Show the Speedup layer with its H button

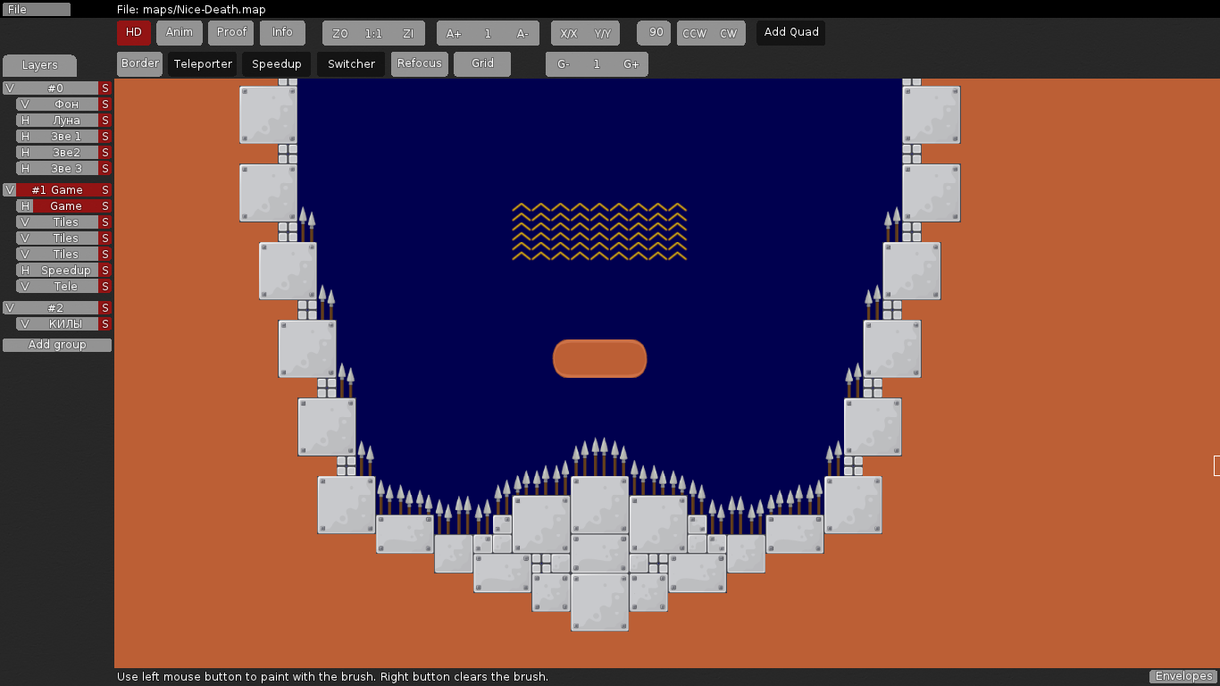click(25, 271)
